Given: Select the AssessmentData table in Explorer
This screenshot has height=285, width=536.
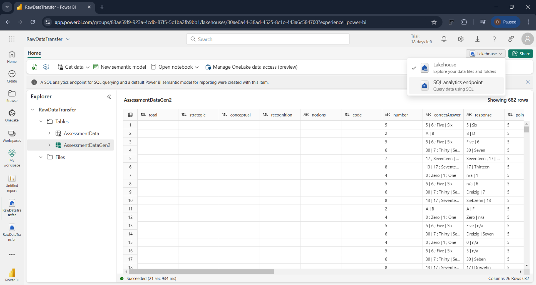Looking at the screenshot, I should tap(81, 133).
